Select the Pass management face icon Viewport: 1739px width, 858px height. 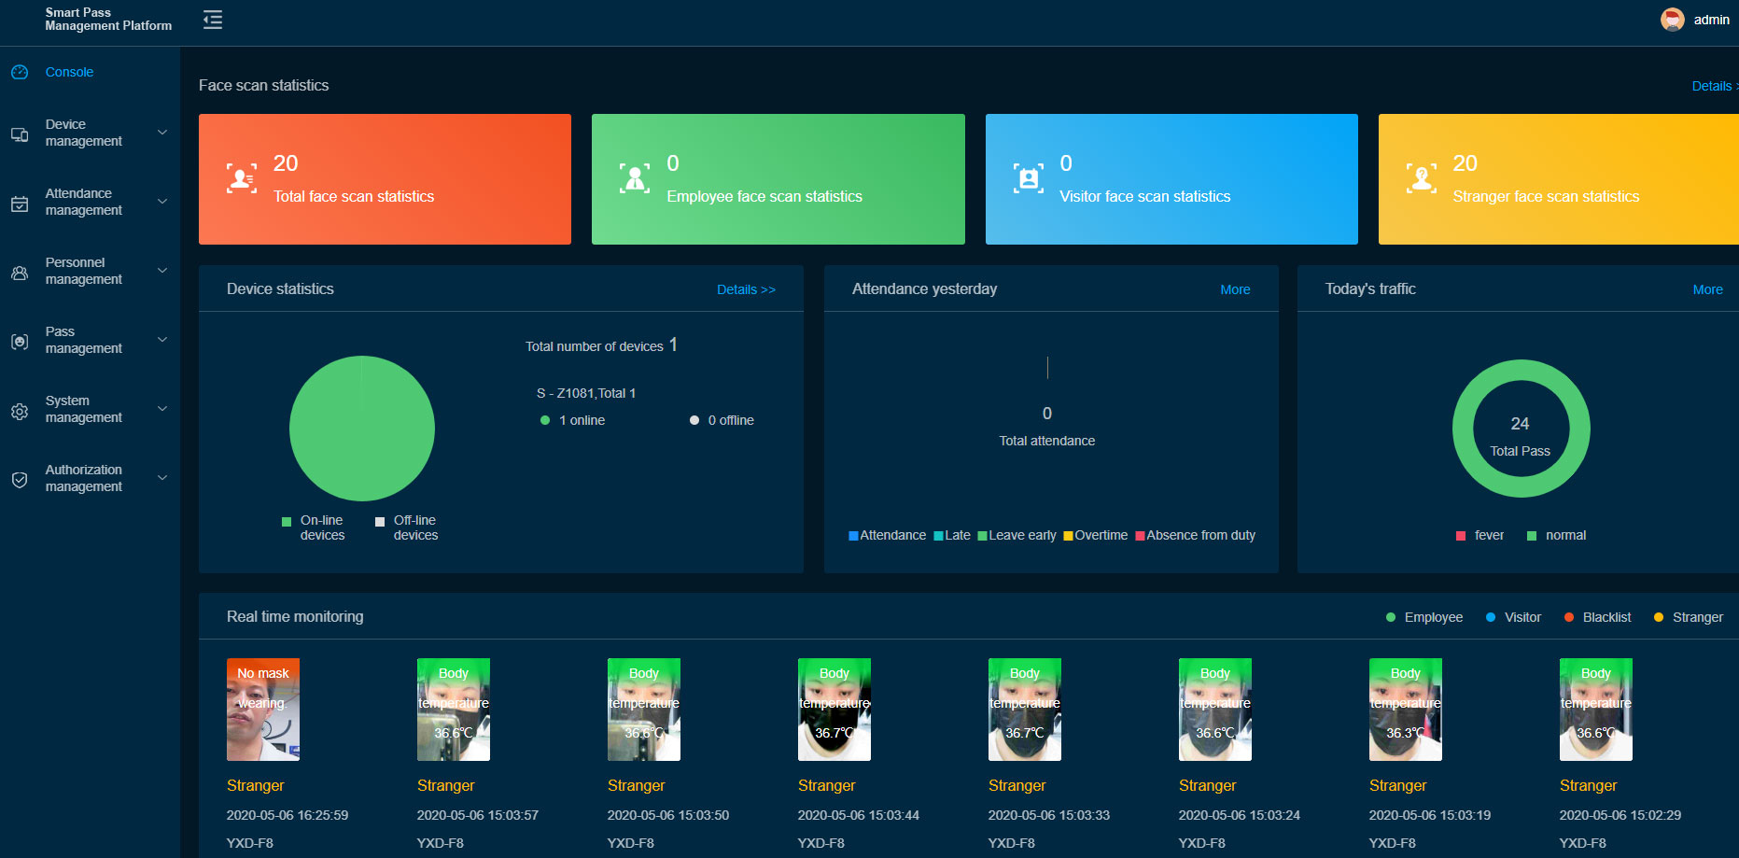20,341
